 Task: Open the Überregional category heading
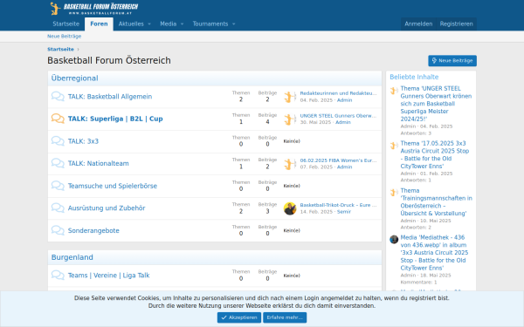point(74,78)
